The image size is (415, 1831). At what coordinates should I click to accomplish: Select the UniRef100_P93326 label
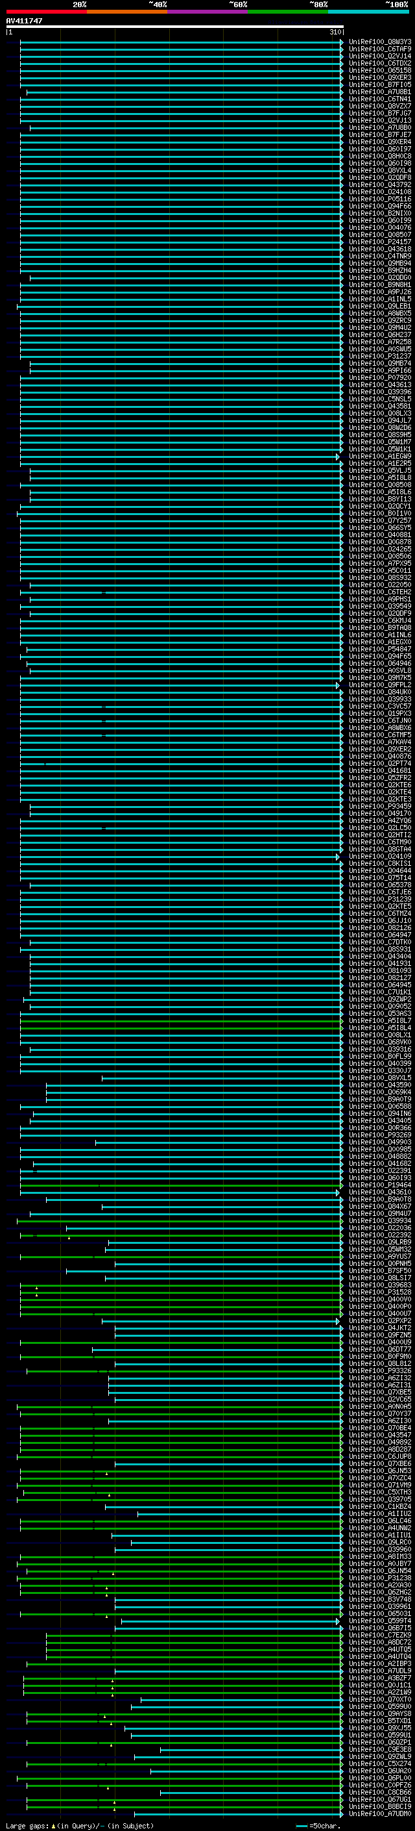click(x=380, y=1371)
